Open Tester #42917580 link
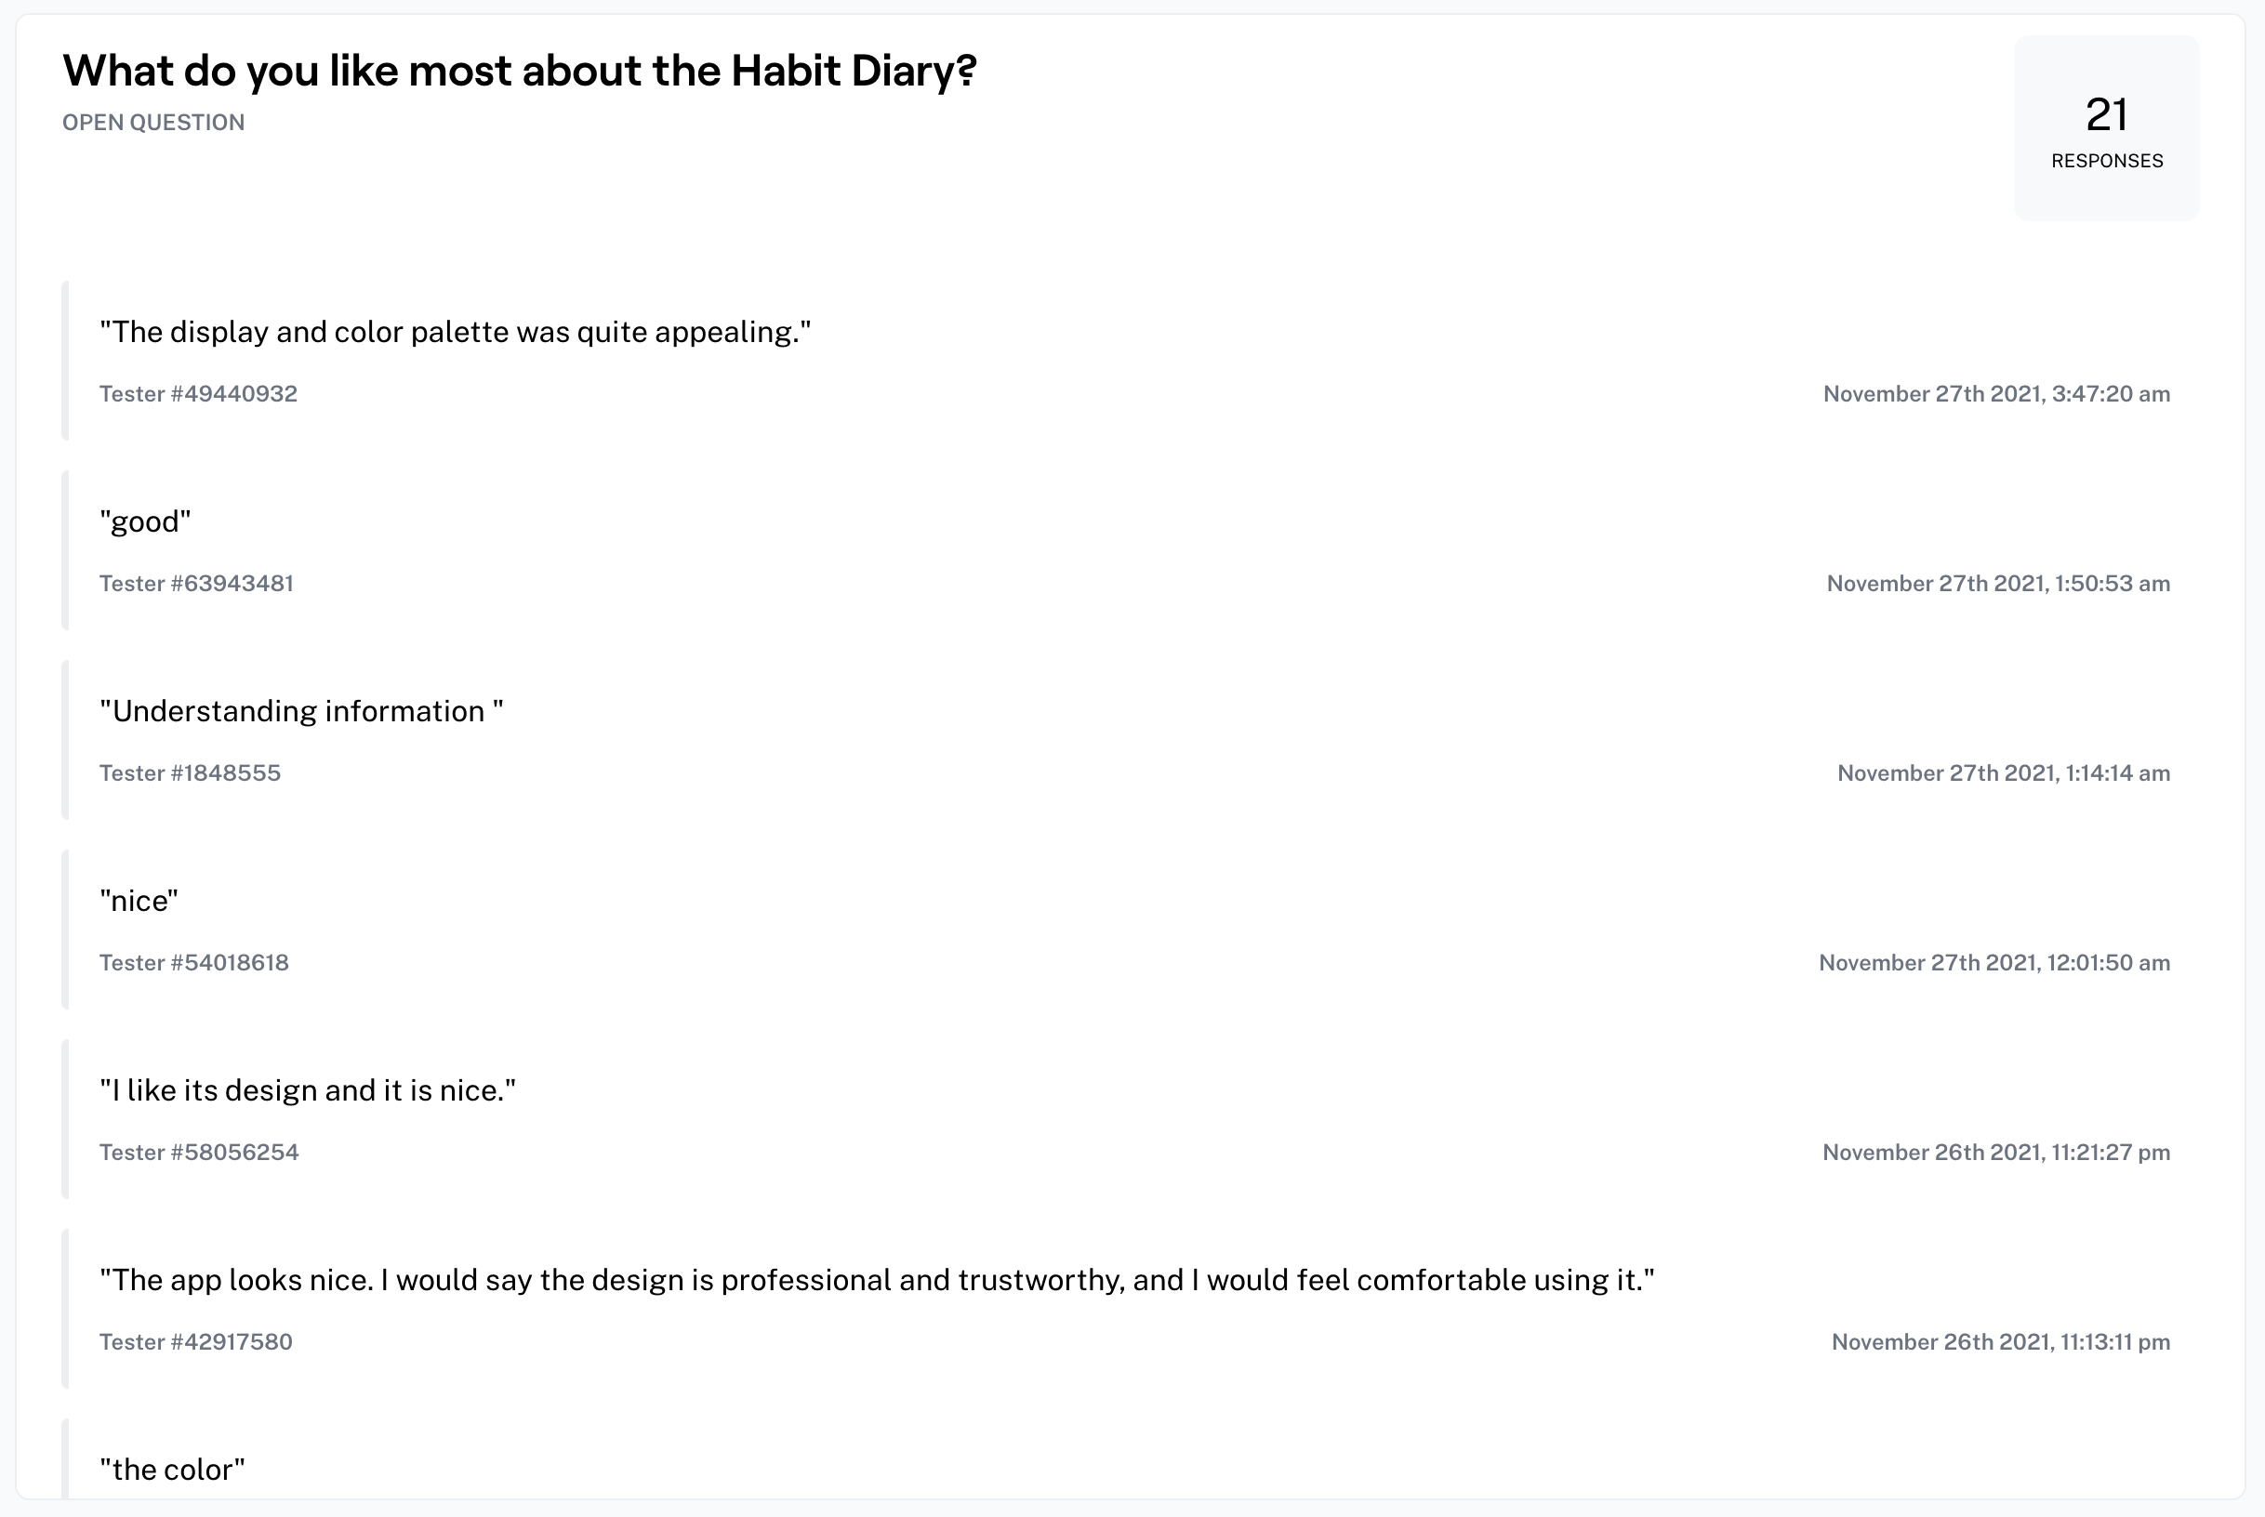This screenshot has width=2265, height=1517. 195,1342
